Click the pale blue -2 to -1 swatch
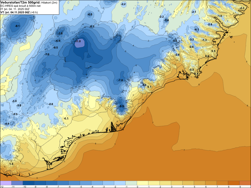The image size is (251, 188). (x=120, y=183)
